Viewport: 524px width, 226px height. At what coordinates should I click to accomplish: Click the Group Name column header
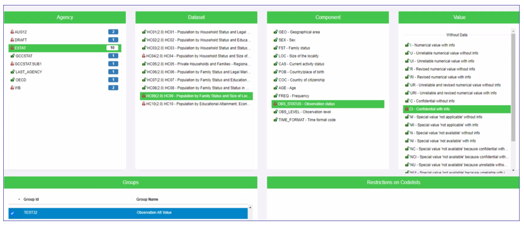[147, 200]
